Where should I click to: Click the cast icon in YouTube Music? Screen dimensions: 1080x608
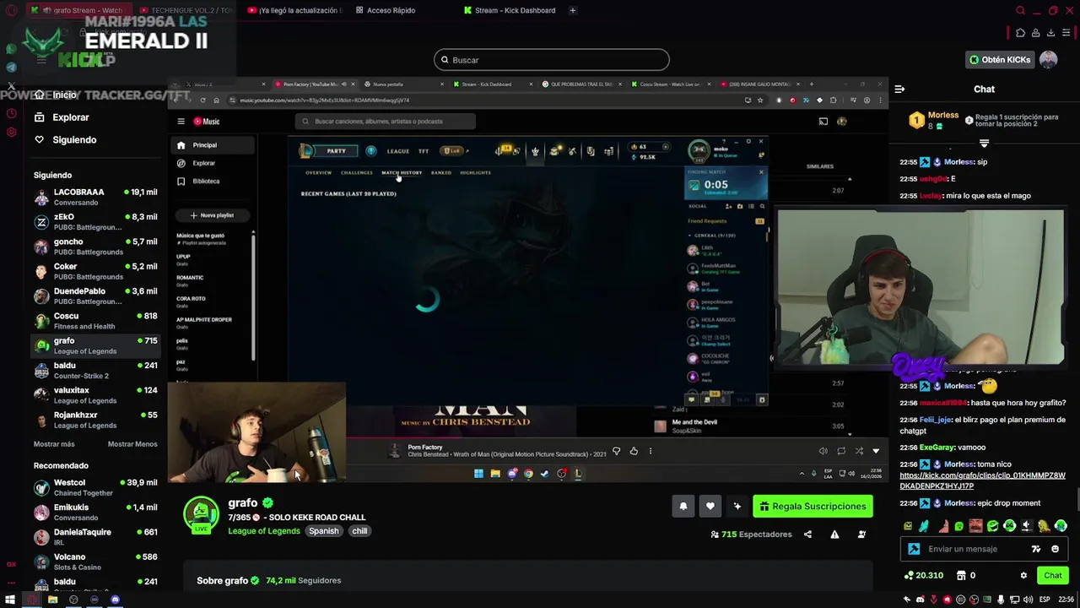pyautogui.click(x=823, y=122)
